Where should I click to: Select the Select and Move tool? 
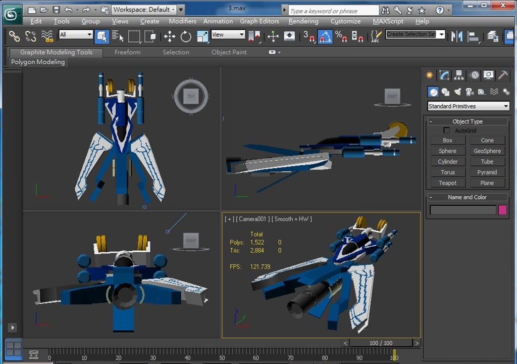pyautogui.click(x=170, y=36)
